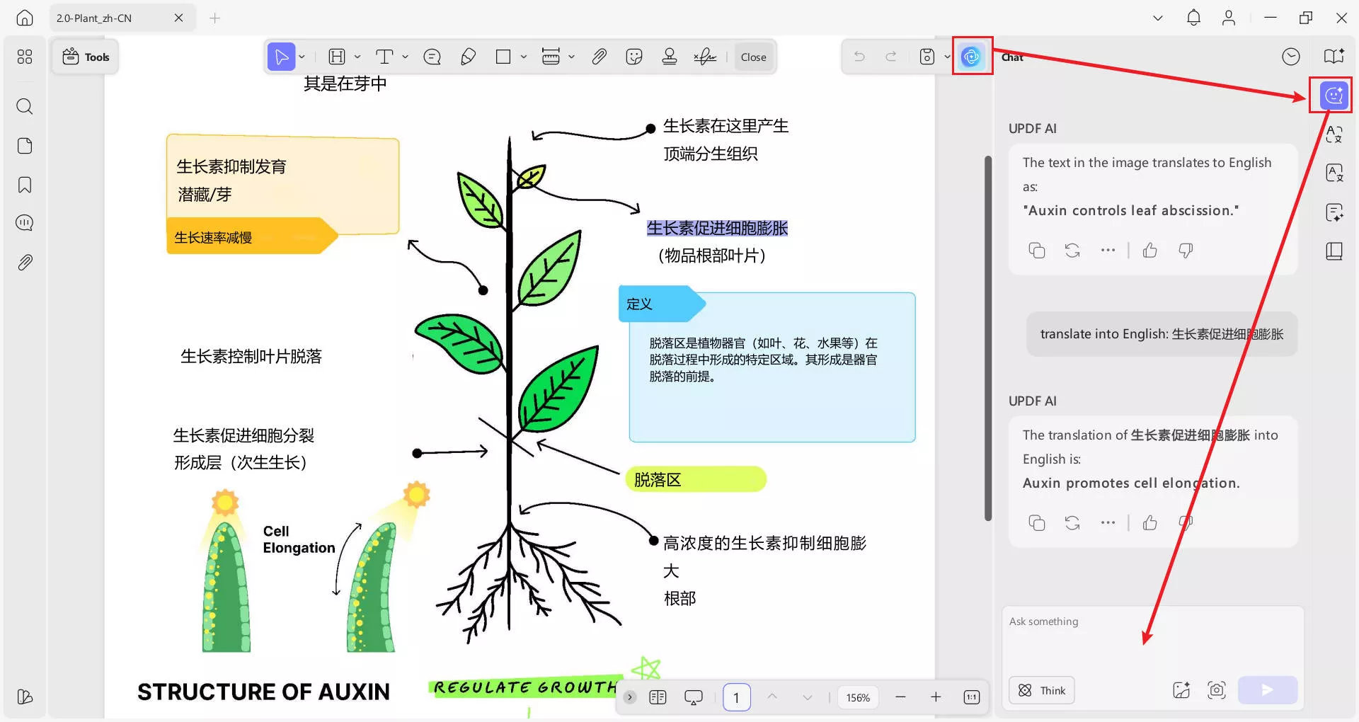The height and width of the screenshot is (722, 1359).
Task: Expand the highlight tool dropdown arrow
Action: (x=357, y=57)
